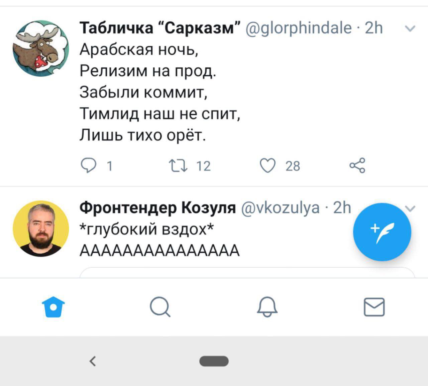This screenshot has width=428, height=386.
Task: Reply to the Табличка "Сарказм" tweet
Action: (88, 166)
